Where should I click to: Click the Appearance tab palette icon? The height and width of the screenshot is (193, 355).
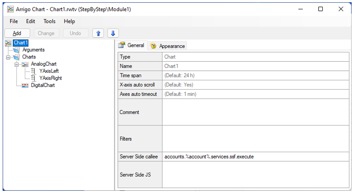(153, 46)
